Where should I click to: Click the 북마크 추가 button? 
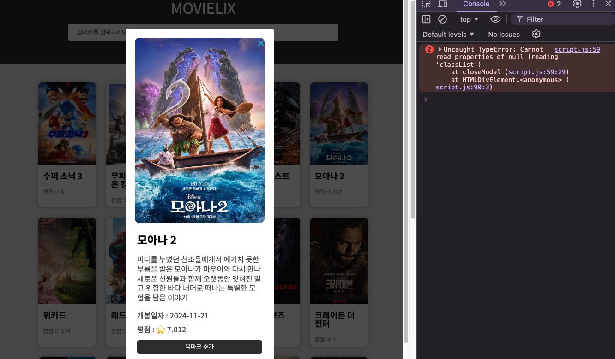coord(199,347)
